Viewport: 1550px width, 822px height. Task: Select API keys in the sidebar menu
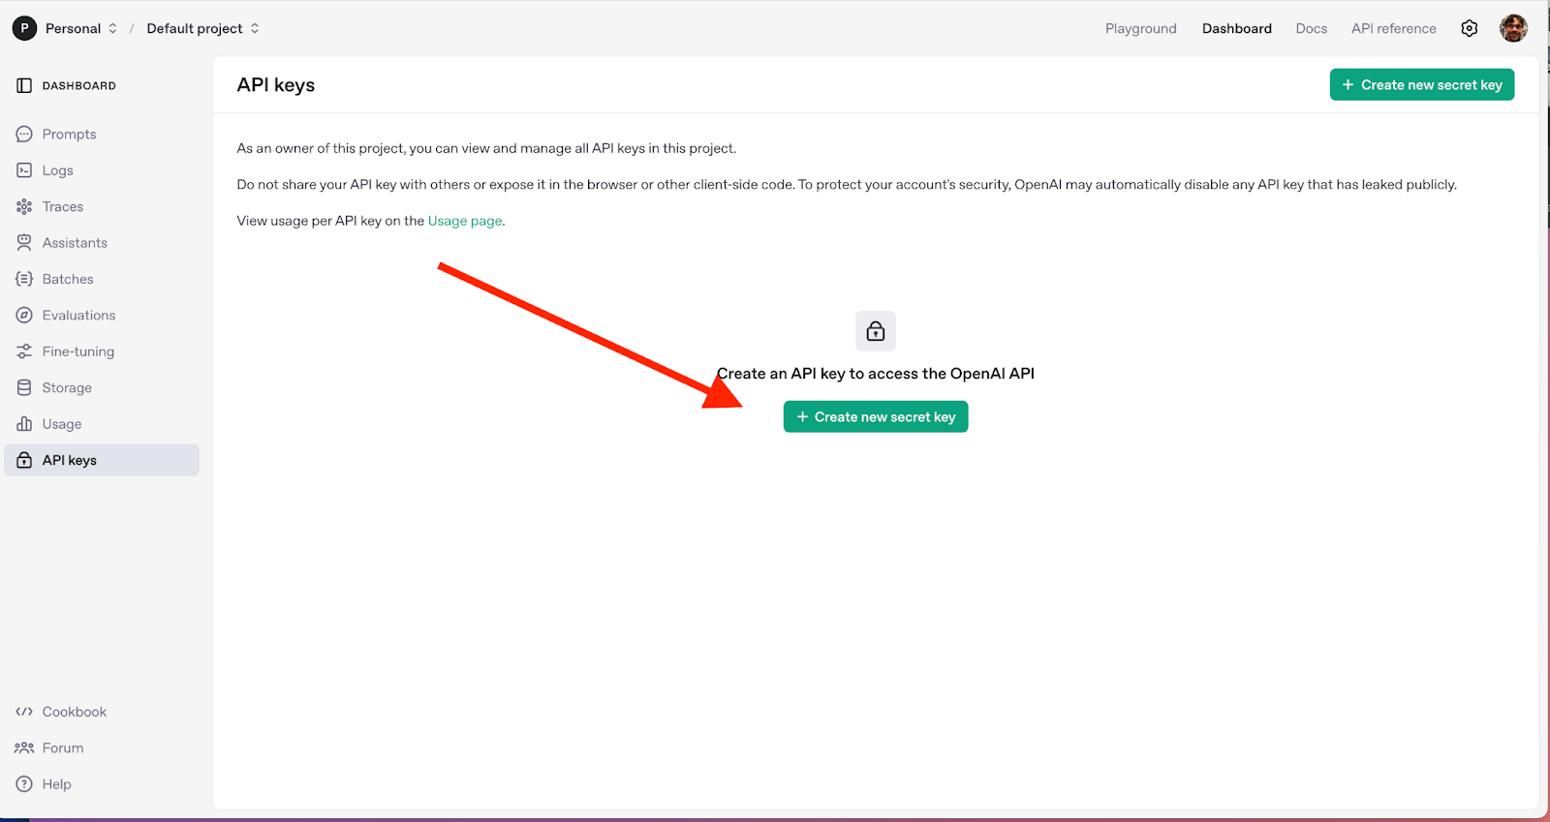(x=102, y=460)
